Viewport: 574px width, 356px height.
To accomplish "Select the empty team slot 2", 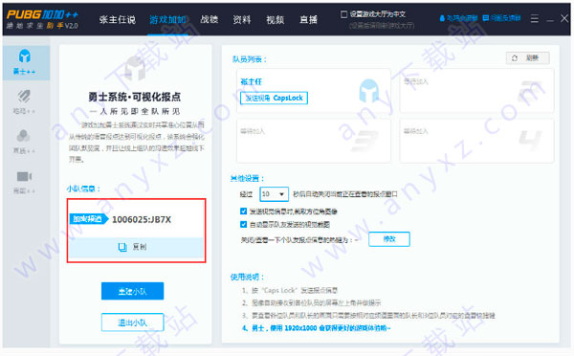I will coord(476,91).
